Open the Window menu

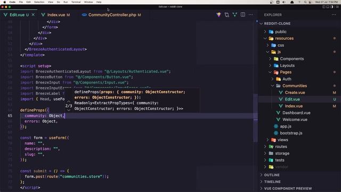tap(88, 2)
